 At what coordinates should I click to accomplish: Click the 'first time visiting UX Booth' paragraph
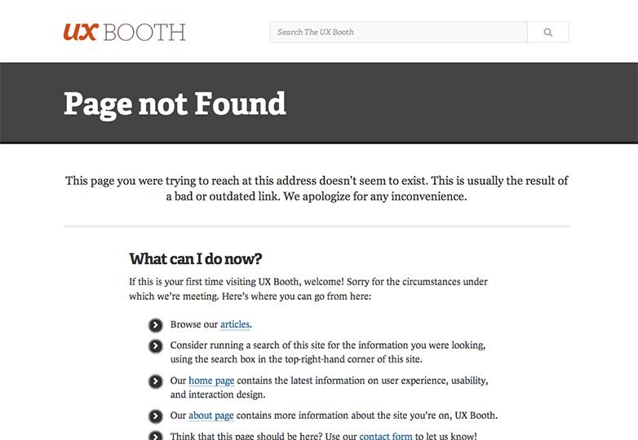[x=308, y=289]
